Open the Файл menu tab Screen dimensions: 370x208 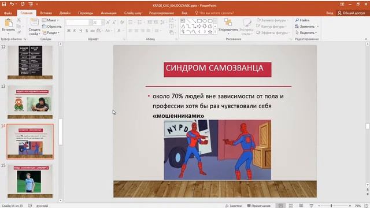point(8,13)
